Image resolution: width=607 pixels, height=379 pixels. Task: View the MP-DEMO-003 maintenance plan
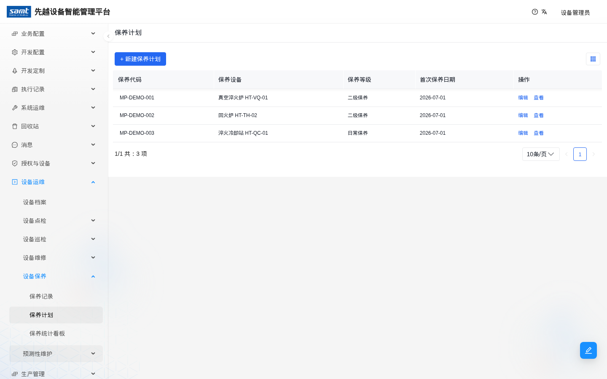pyautogui.click(x=539, y=133)
